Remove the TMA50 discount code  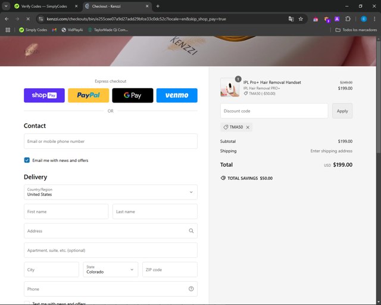click(248, 127)
